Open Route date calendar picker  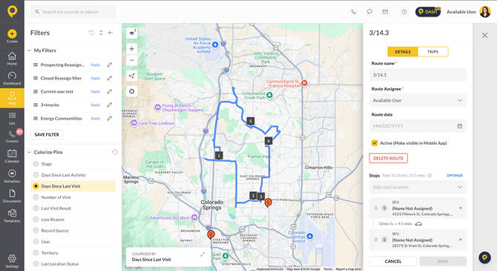(460, 126)
